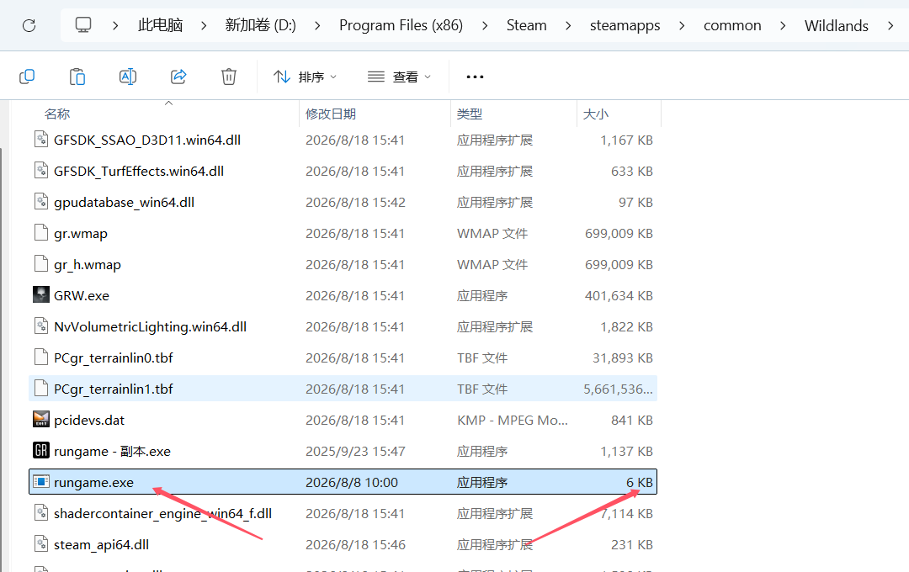Screen dimensions: 909x572
Task: Click the gr.wmap blank file icon
Action: pyautogui.click(x=41, y=233)
